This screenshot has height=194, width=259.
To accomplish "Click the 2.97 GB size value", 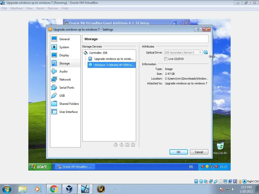I will (x=170, y=74).
